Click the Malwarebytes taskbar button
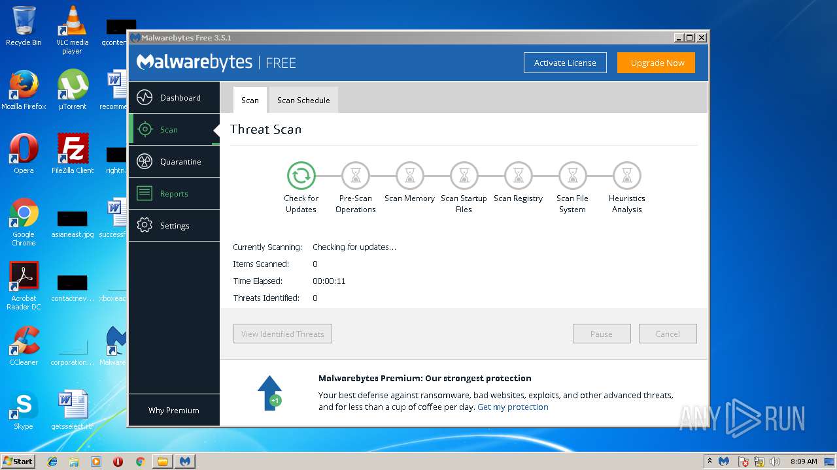The width and height of the screenshot is (837, 470). [185, 462]
